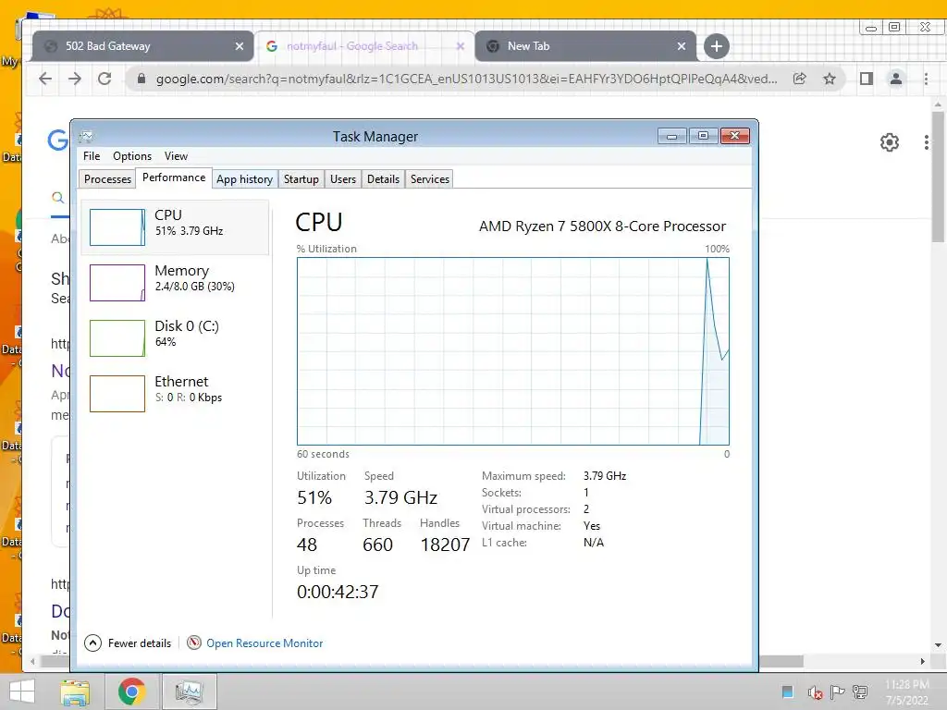Click the muted volume tray icon
Viewport: 947px width, 710px height.
[815, 692]
